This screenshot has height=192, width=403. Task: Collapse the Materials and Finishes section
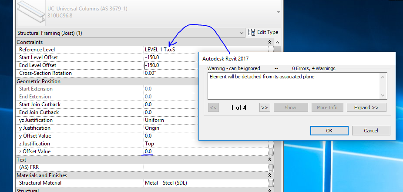269,175
